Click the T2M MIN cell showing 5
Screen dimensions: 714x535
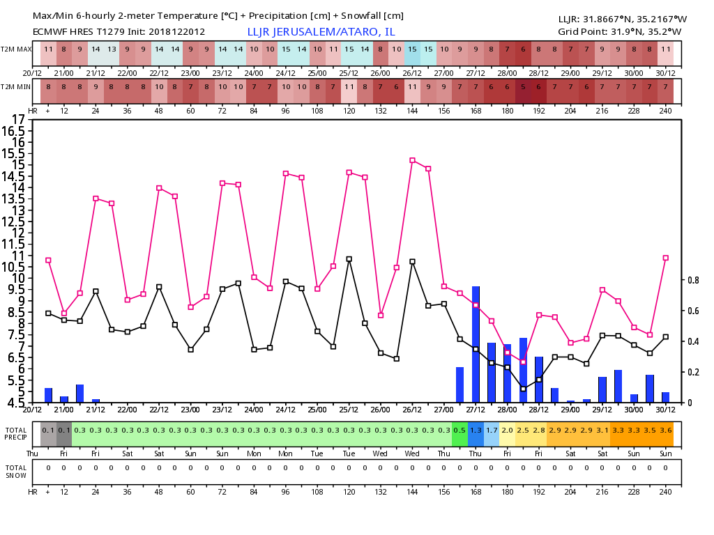(x=523, y=87)
